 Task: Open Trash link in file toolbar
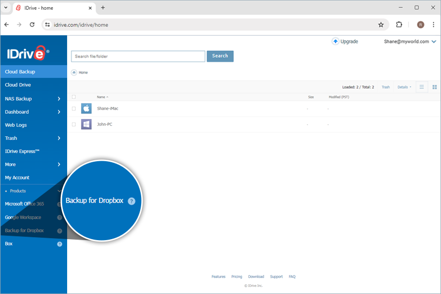pyautogui.click(x=386, y=87)
